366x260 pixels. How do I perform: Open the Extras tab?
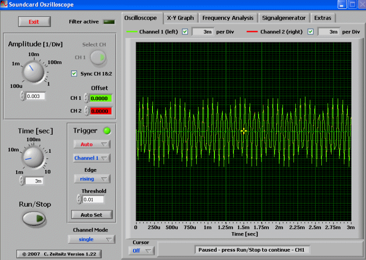coord(323,18)
